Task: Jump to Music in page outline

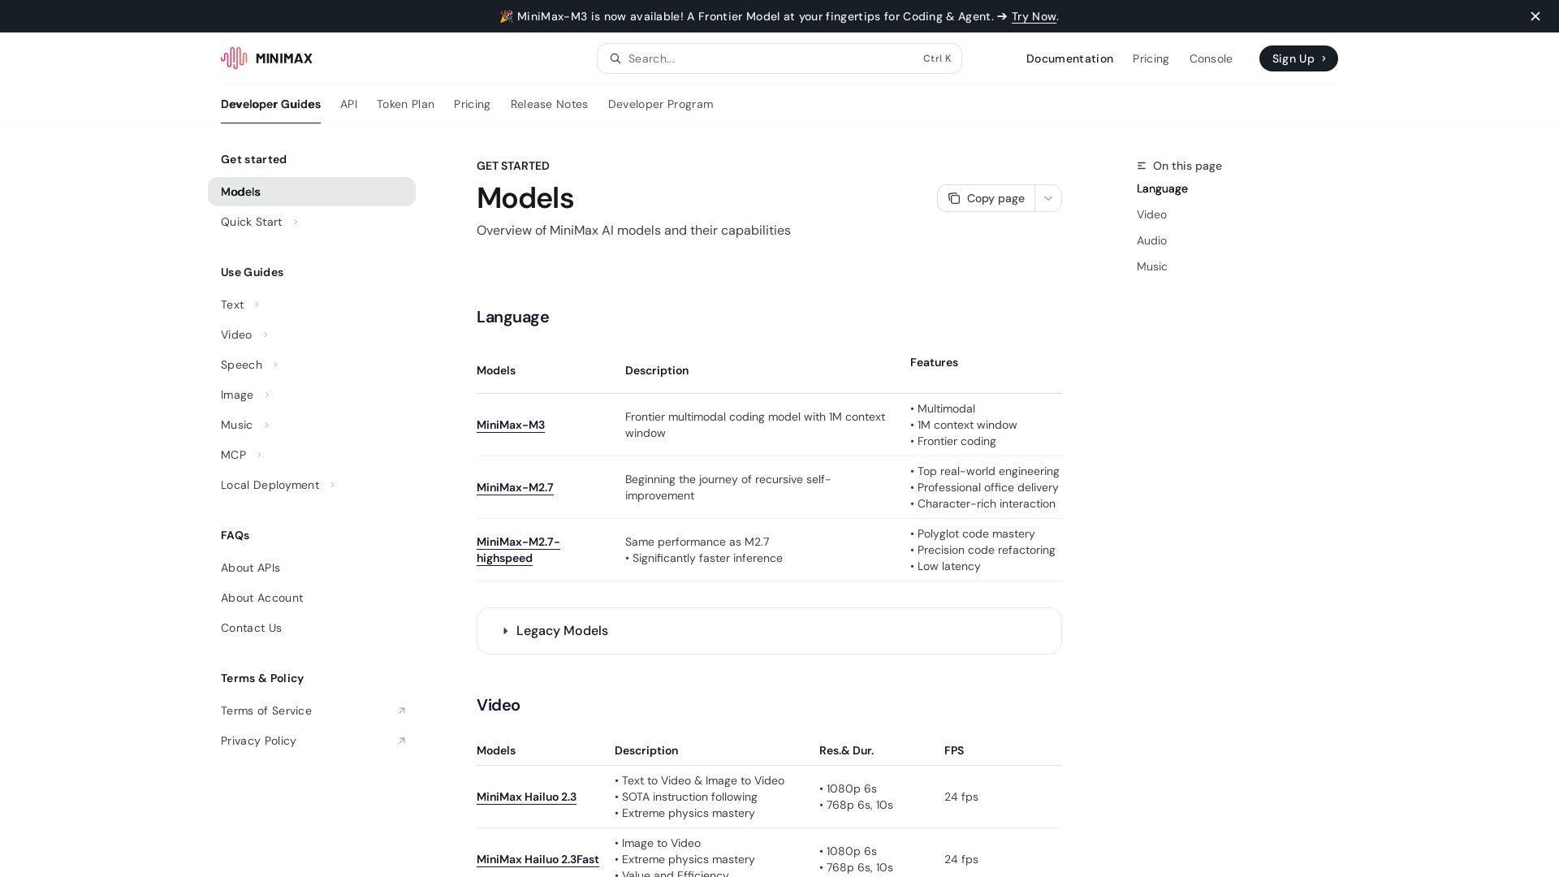Action: pyautogui.click(x=1151, y=266)
